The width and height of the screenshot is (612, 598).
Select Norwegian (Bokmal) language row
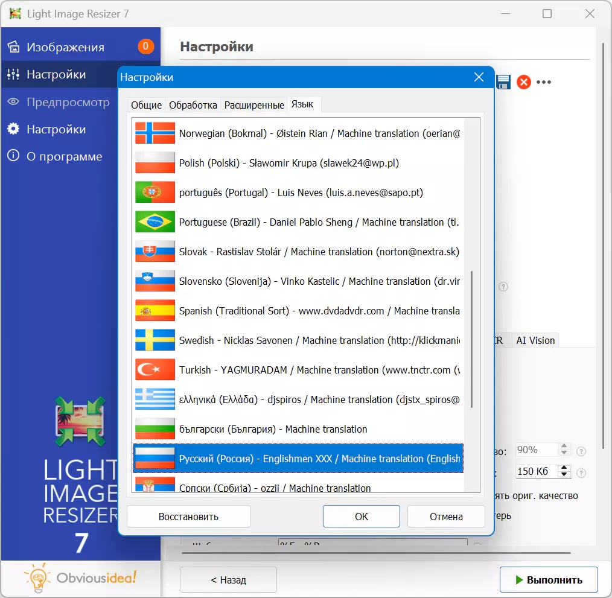[298, 133]
